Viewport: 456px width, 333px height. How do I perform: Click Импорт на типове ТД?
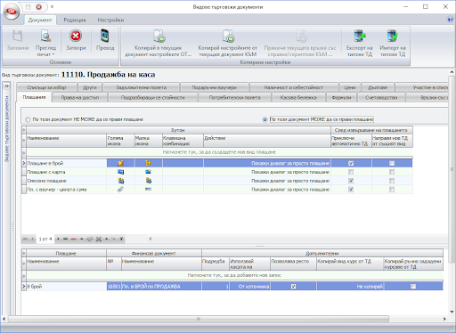click(x=393, y=43)
